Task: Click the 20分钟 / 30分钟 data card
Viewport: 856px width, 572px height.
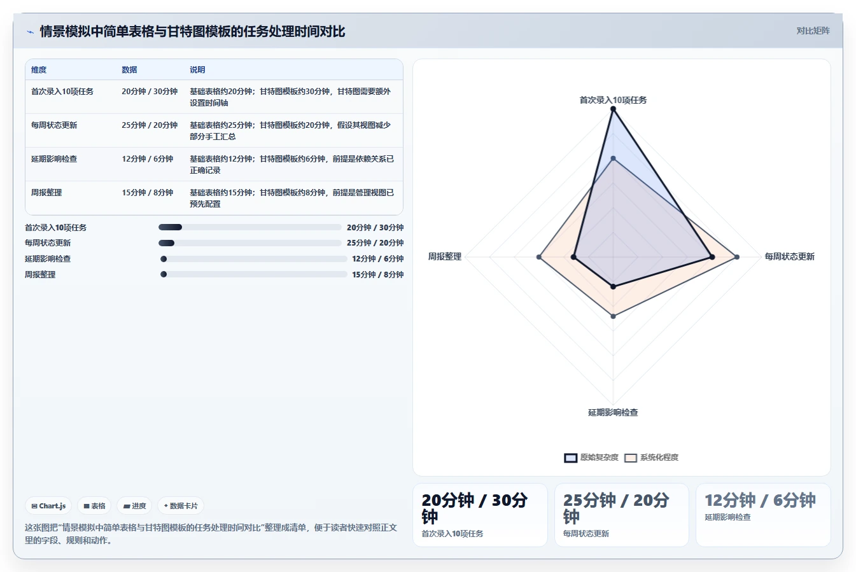Action: (480, 515)
